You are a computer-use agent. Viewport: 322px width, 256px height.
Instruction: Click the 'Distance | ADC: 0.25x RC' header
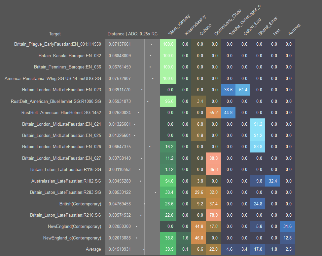point(132,34)
